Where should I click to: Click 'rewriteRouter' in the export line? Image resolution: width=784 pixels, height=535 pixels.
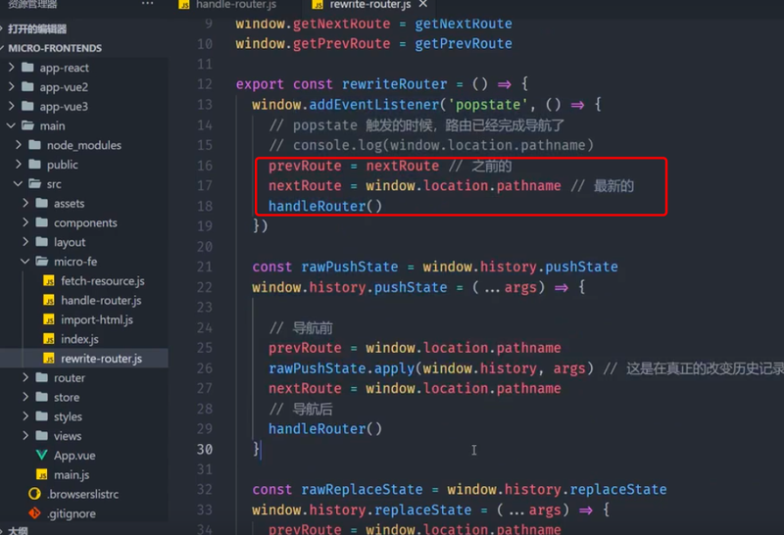click(x=395, y=84)
